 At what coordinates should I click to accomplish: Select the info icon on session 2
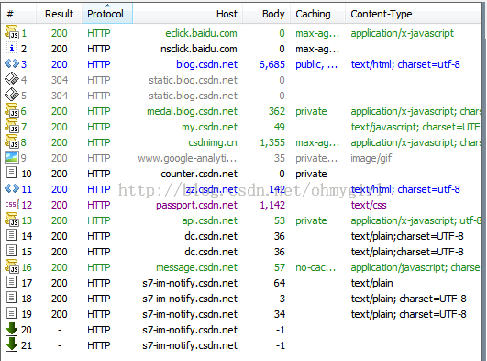12,49
